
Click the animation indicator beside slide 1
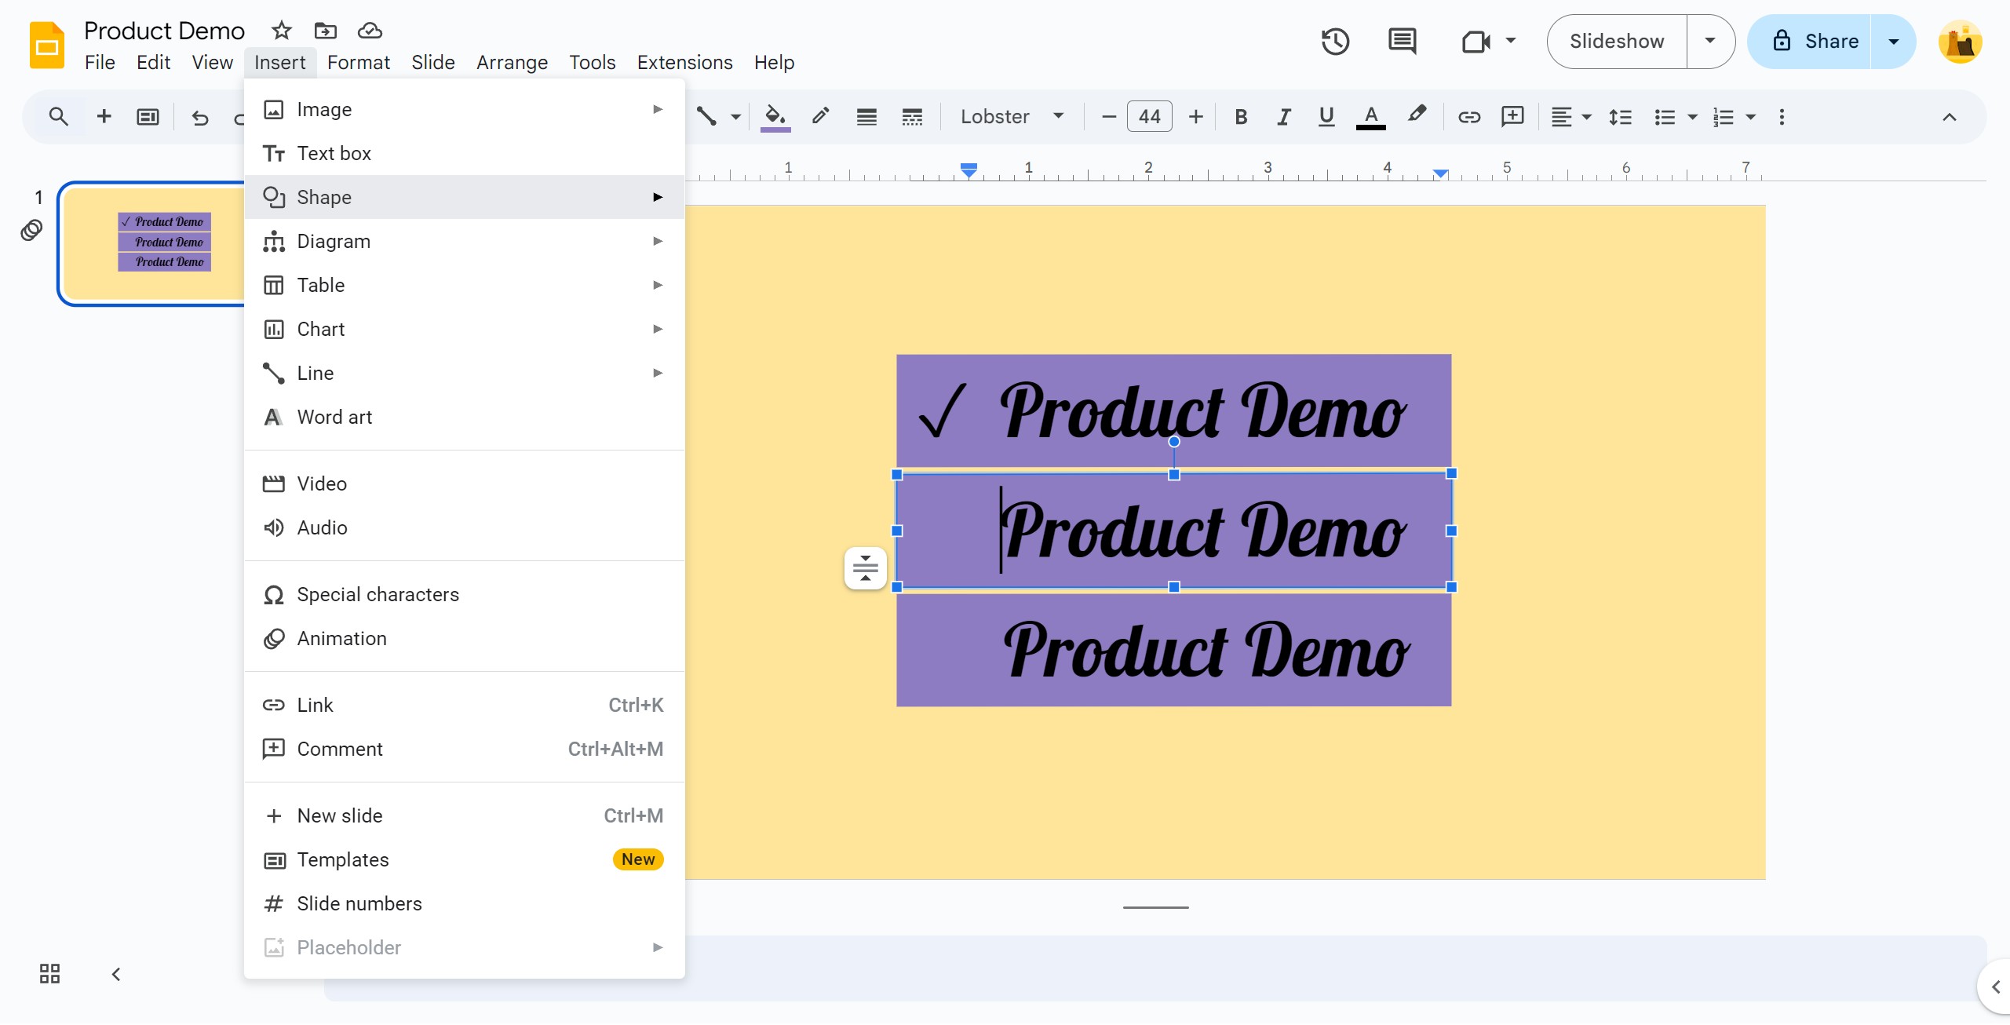pyautogui.click(x=31, y=230)
